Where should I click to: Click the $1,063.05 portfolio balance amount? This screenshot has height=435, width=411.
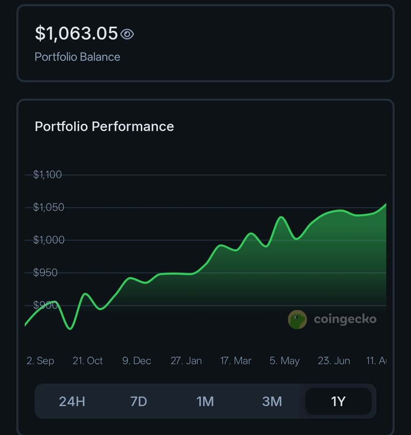coord(76,33)
